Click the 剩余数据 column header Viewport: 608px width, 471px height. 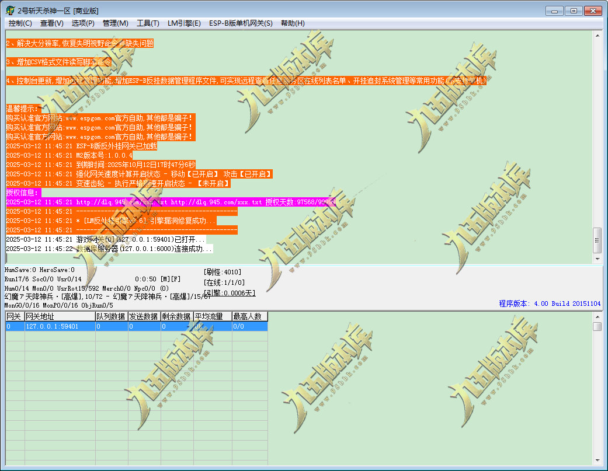pos(177,316)
